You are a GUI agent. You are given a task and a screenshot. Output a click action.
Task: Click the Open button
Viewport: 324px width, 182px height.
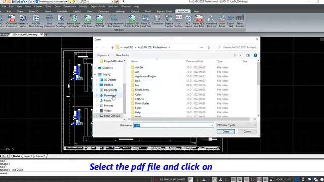pos(226,132)
